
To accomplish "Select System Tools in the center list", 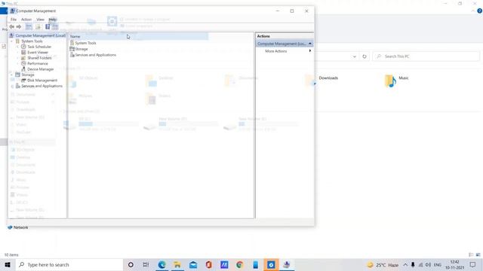I will coord(85,43).
